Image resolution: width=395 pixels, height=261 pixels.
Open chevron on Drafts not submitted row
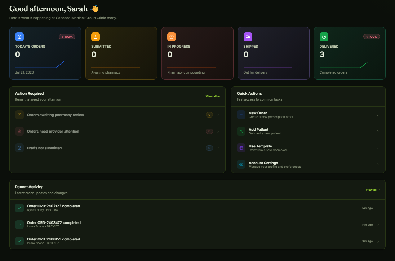218,148
